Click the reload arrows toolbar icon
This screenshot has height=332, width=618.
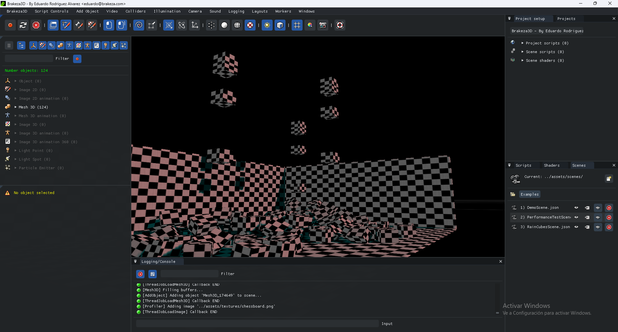click(23, 25)
